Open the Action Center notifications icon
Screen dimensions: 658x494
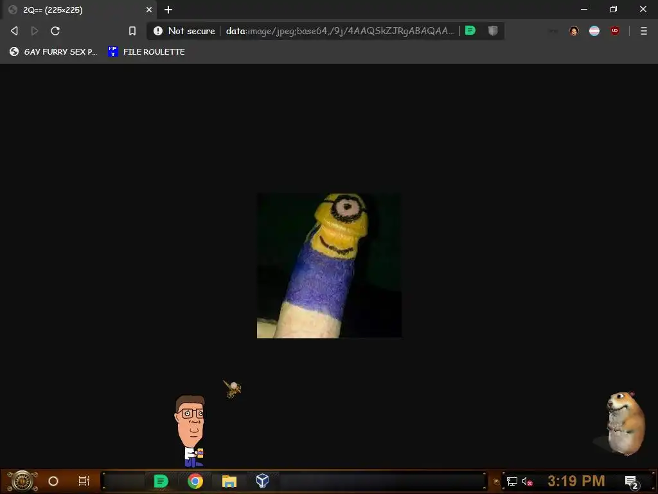tap(632, 482)
